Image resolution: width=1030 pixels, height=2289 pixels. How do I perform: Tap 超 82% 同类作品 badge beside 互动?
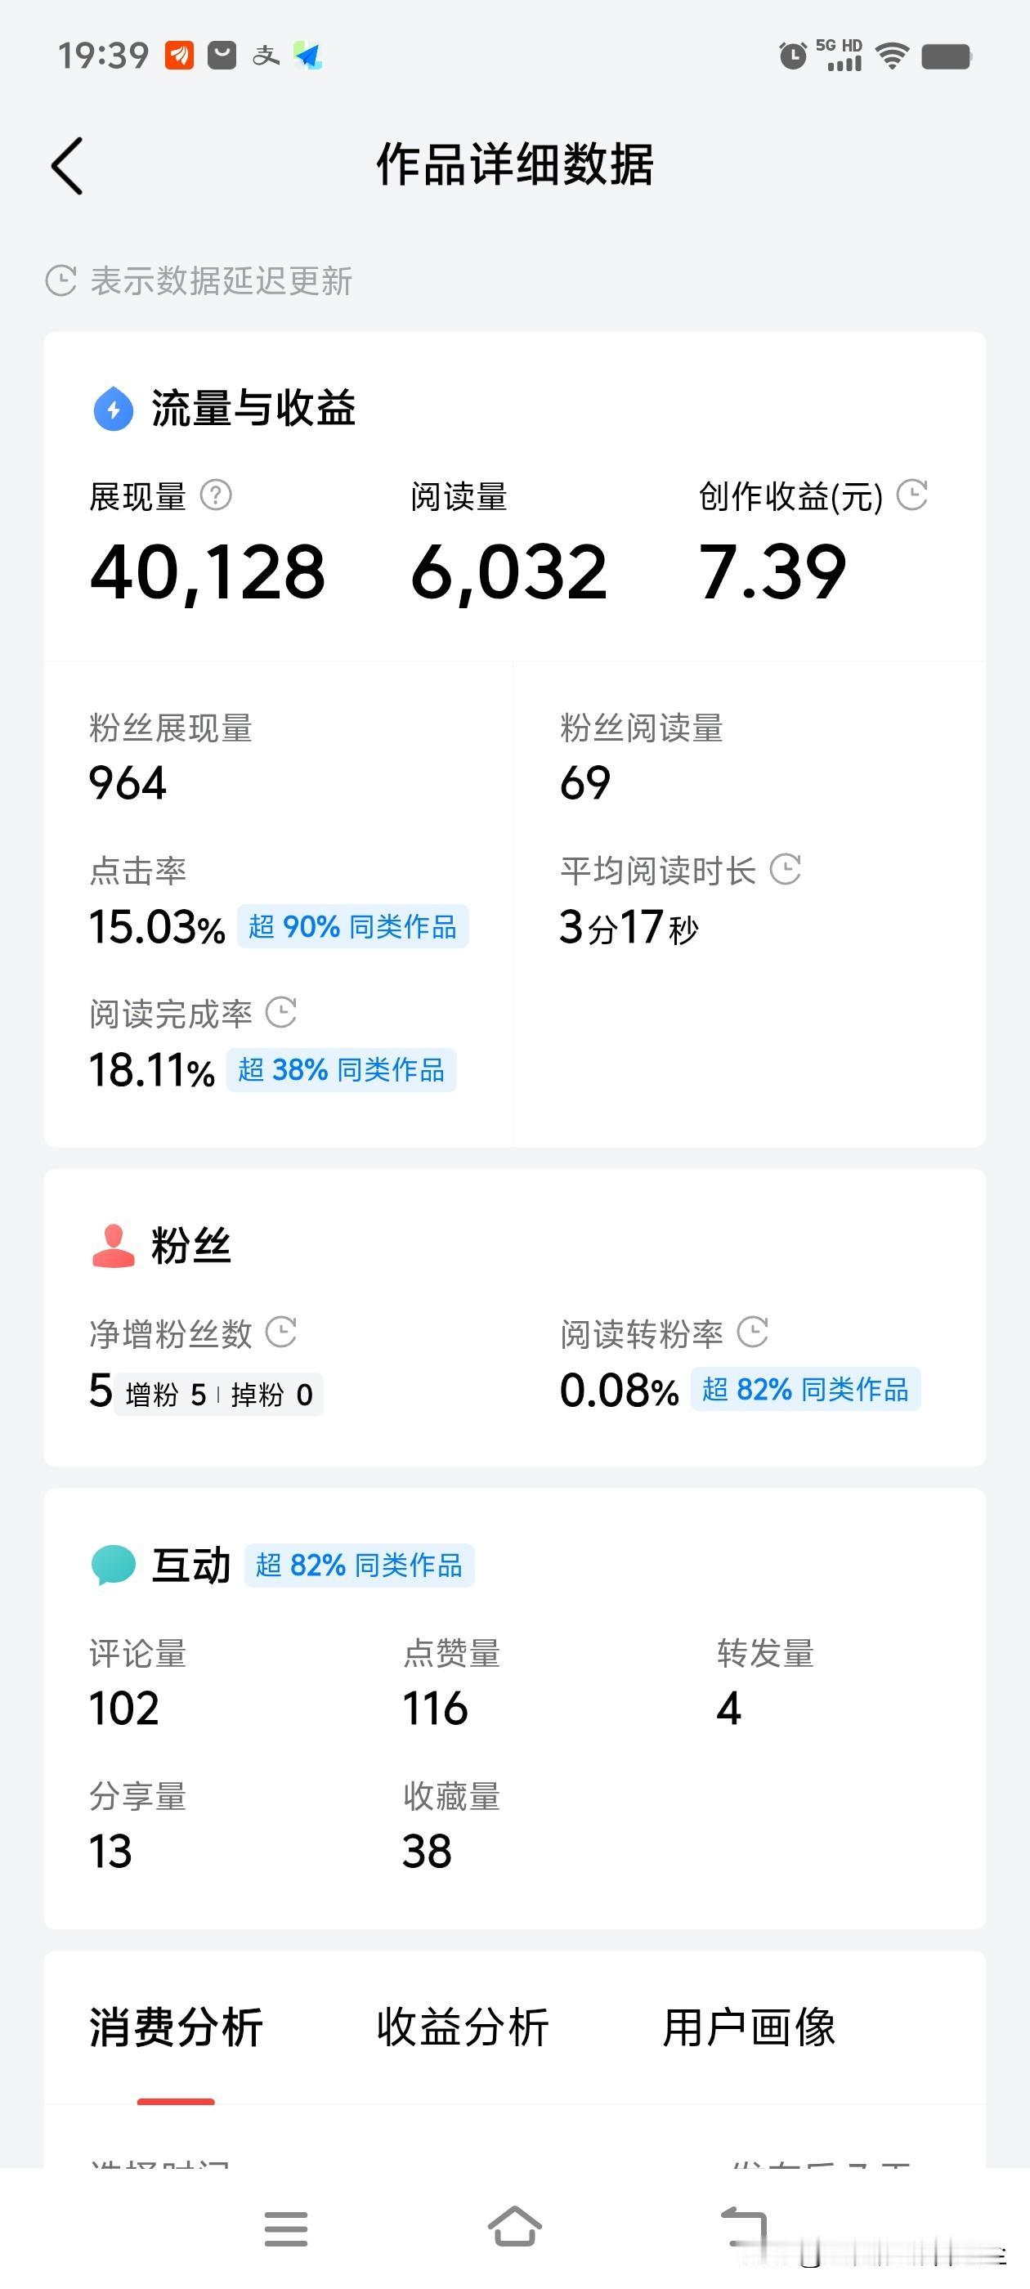(x=359, y=1566)
